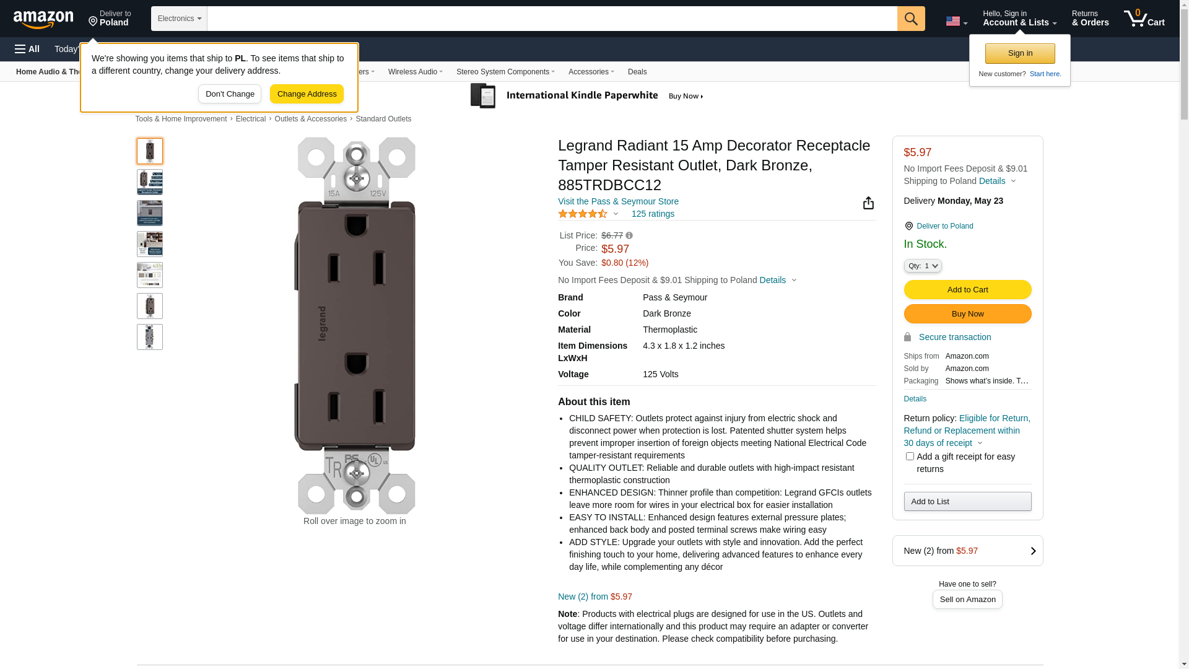The image size is (1189, 669).
Task: Open the Wireless Audio menu
Action: point(415,72)
